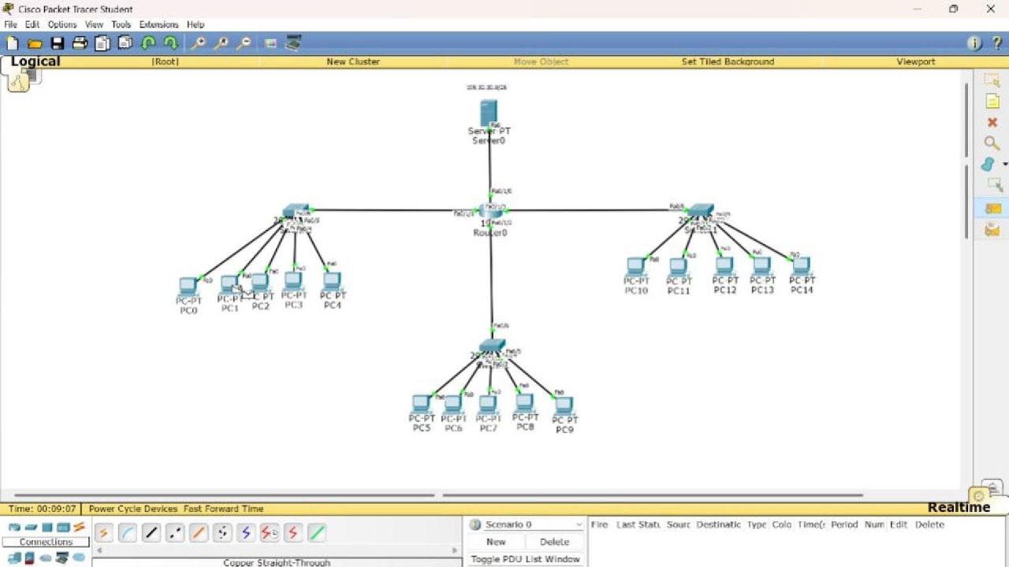Pick the green Octal cable
The height and width of the screenshot is (567, 1009).
(x=317, y=533)
